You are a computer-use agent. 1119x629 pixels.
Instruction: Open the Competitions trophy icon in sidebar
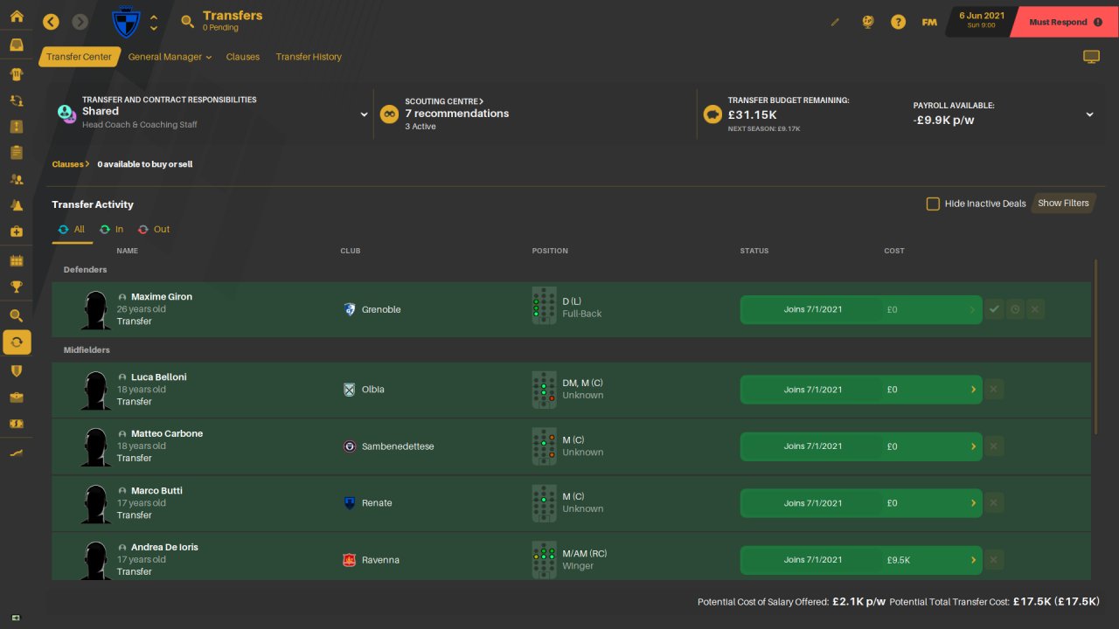[17, 287]
